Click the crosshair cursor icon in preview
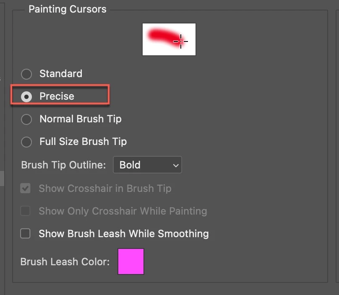 [181, 41]
